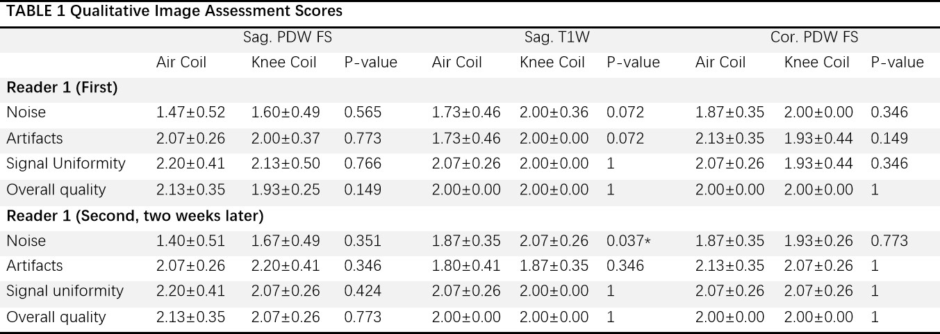Select the cell showing 2.00±0.36

[x=554, y=112]
